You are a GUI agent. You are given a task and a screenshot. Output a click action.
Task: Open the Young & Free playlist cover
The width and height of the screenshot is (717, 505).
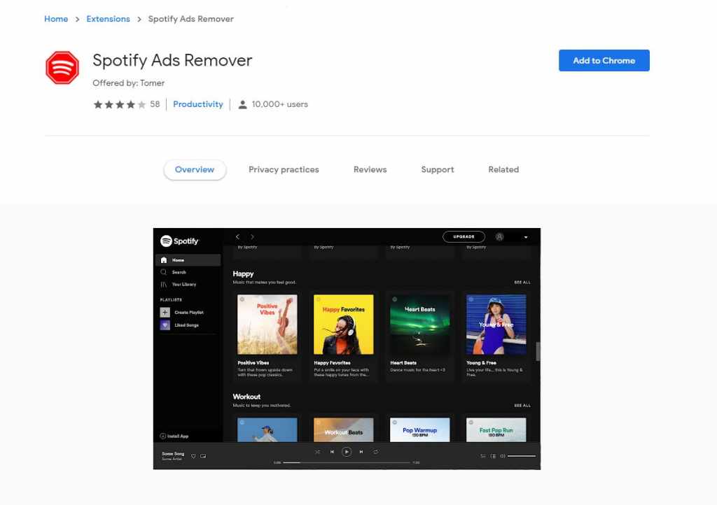[496, 324]
